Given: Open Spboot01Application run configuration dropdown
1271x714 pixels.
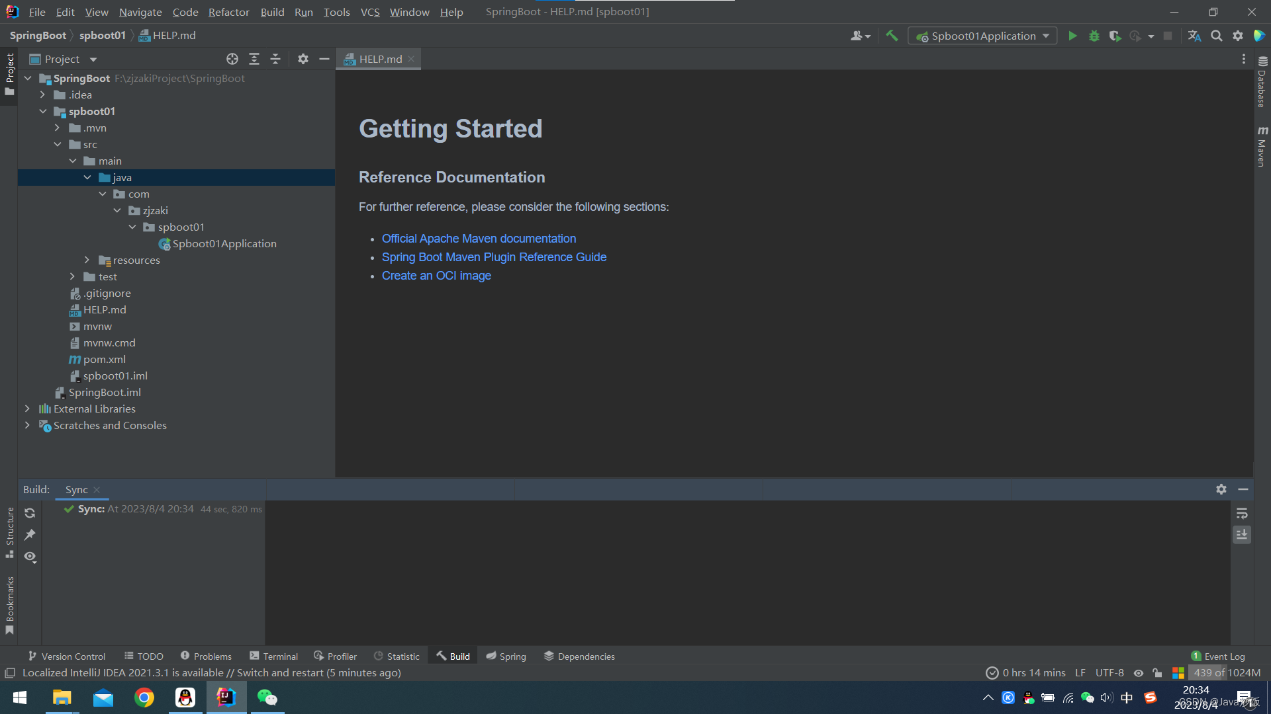Looking at the screenshot, I should [x=982, y=36].
